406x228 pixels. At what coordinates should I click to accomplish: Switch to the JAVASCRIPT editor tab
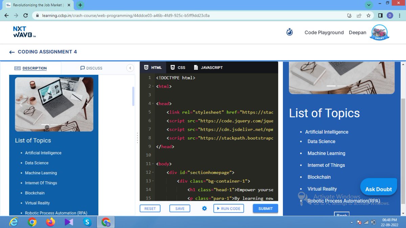click(208, 67)
